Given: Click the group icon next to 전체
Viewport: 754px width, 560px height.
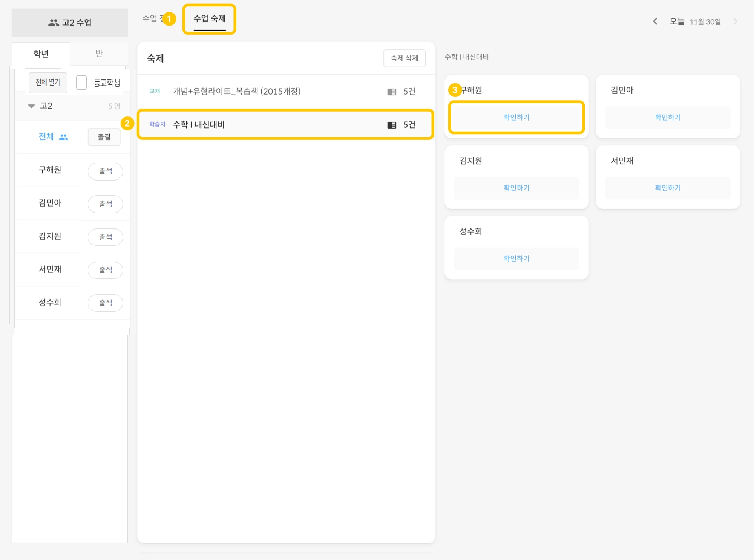Looking at the screenshot, I should click(x=64, y=137).
